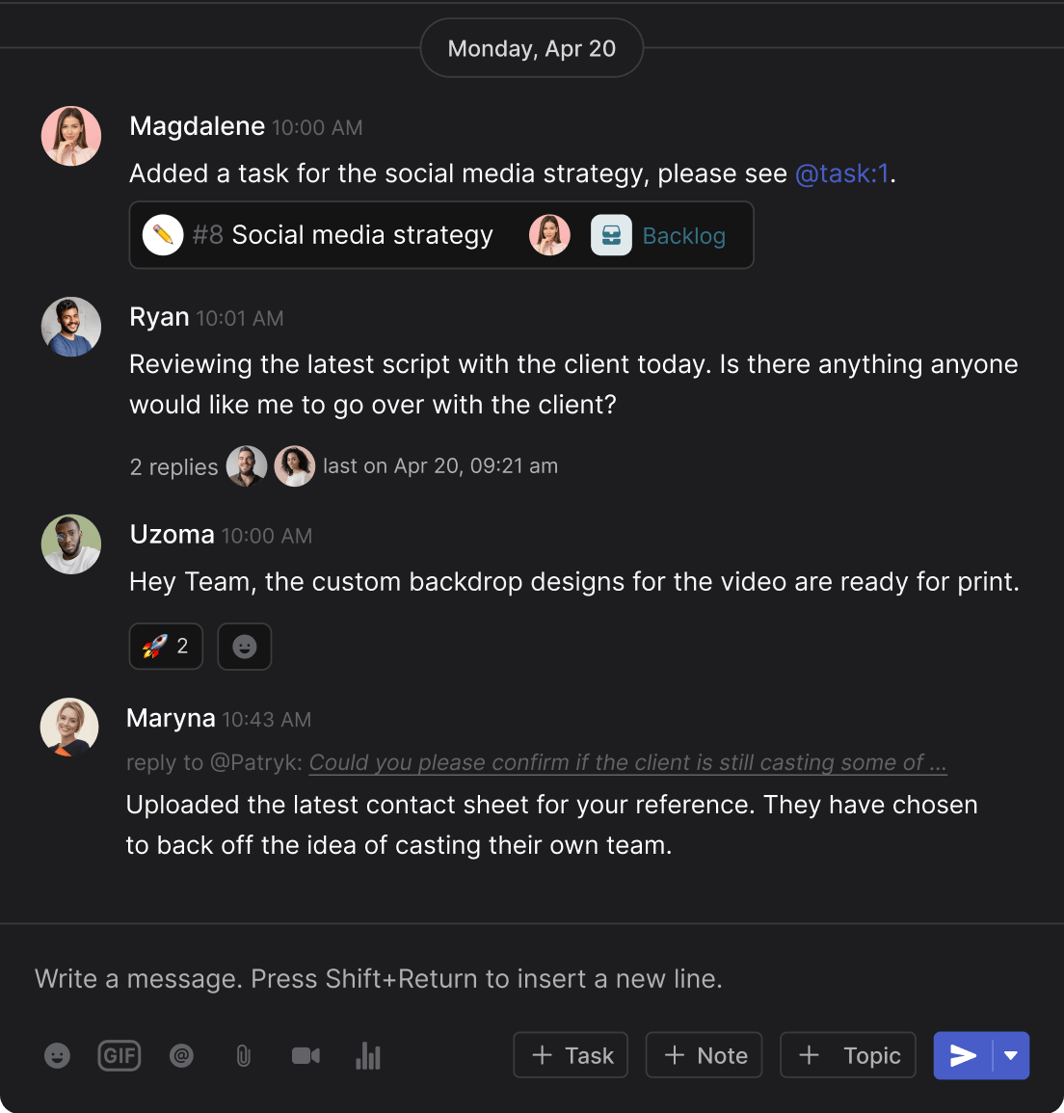Image resolution: width=1064 pixels, height=1113 pixels.
Task: Add a new Topic
Action: pyautogui.click(x=848, y=1056)
